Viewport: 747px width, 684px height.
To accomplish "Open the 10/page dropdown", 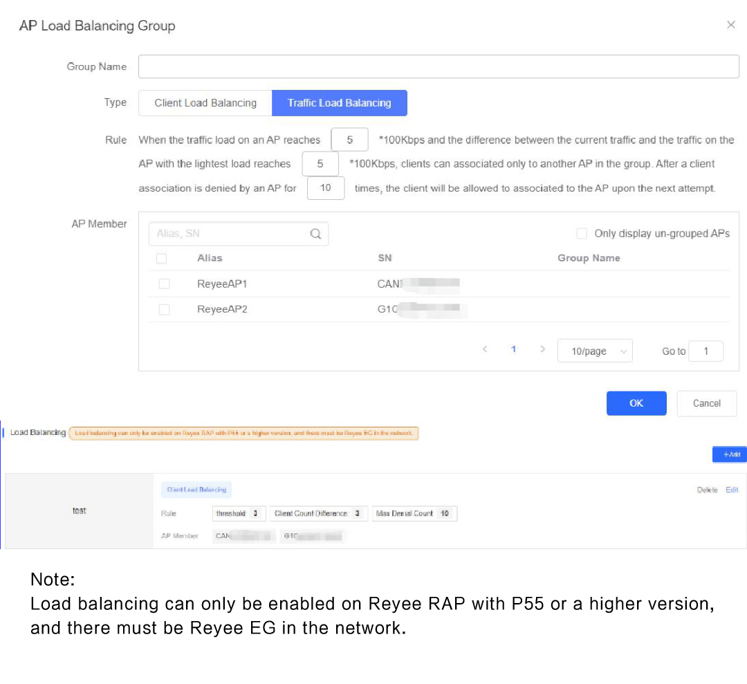I will coord(595,351).
